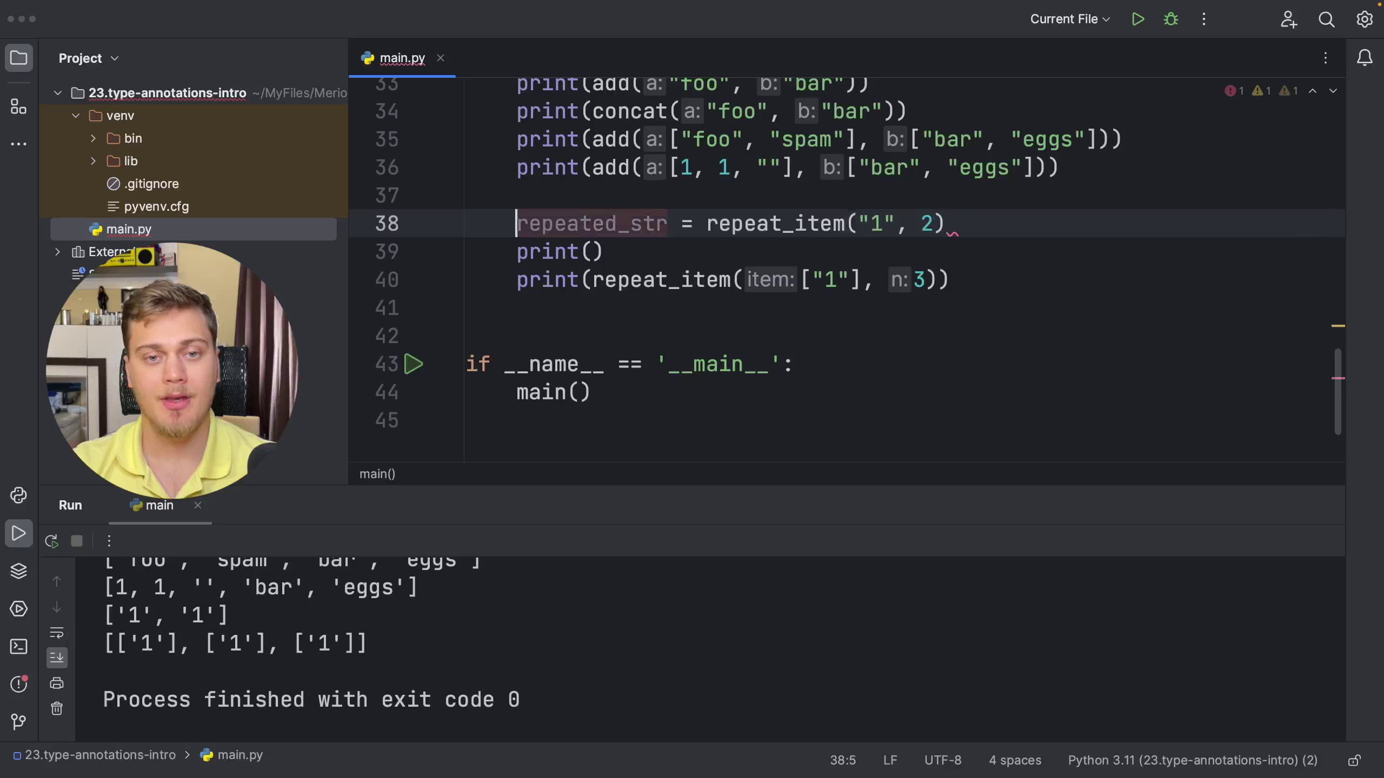
Task: Open the Current File run configuration dropdown
Action: [x=1070, y=19]
